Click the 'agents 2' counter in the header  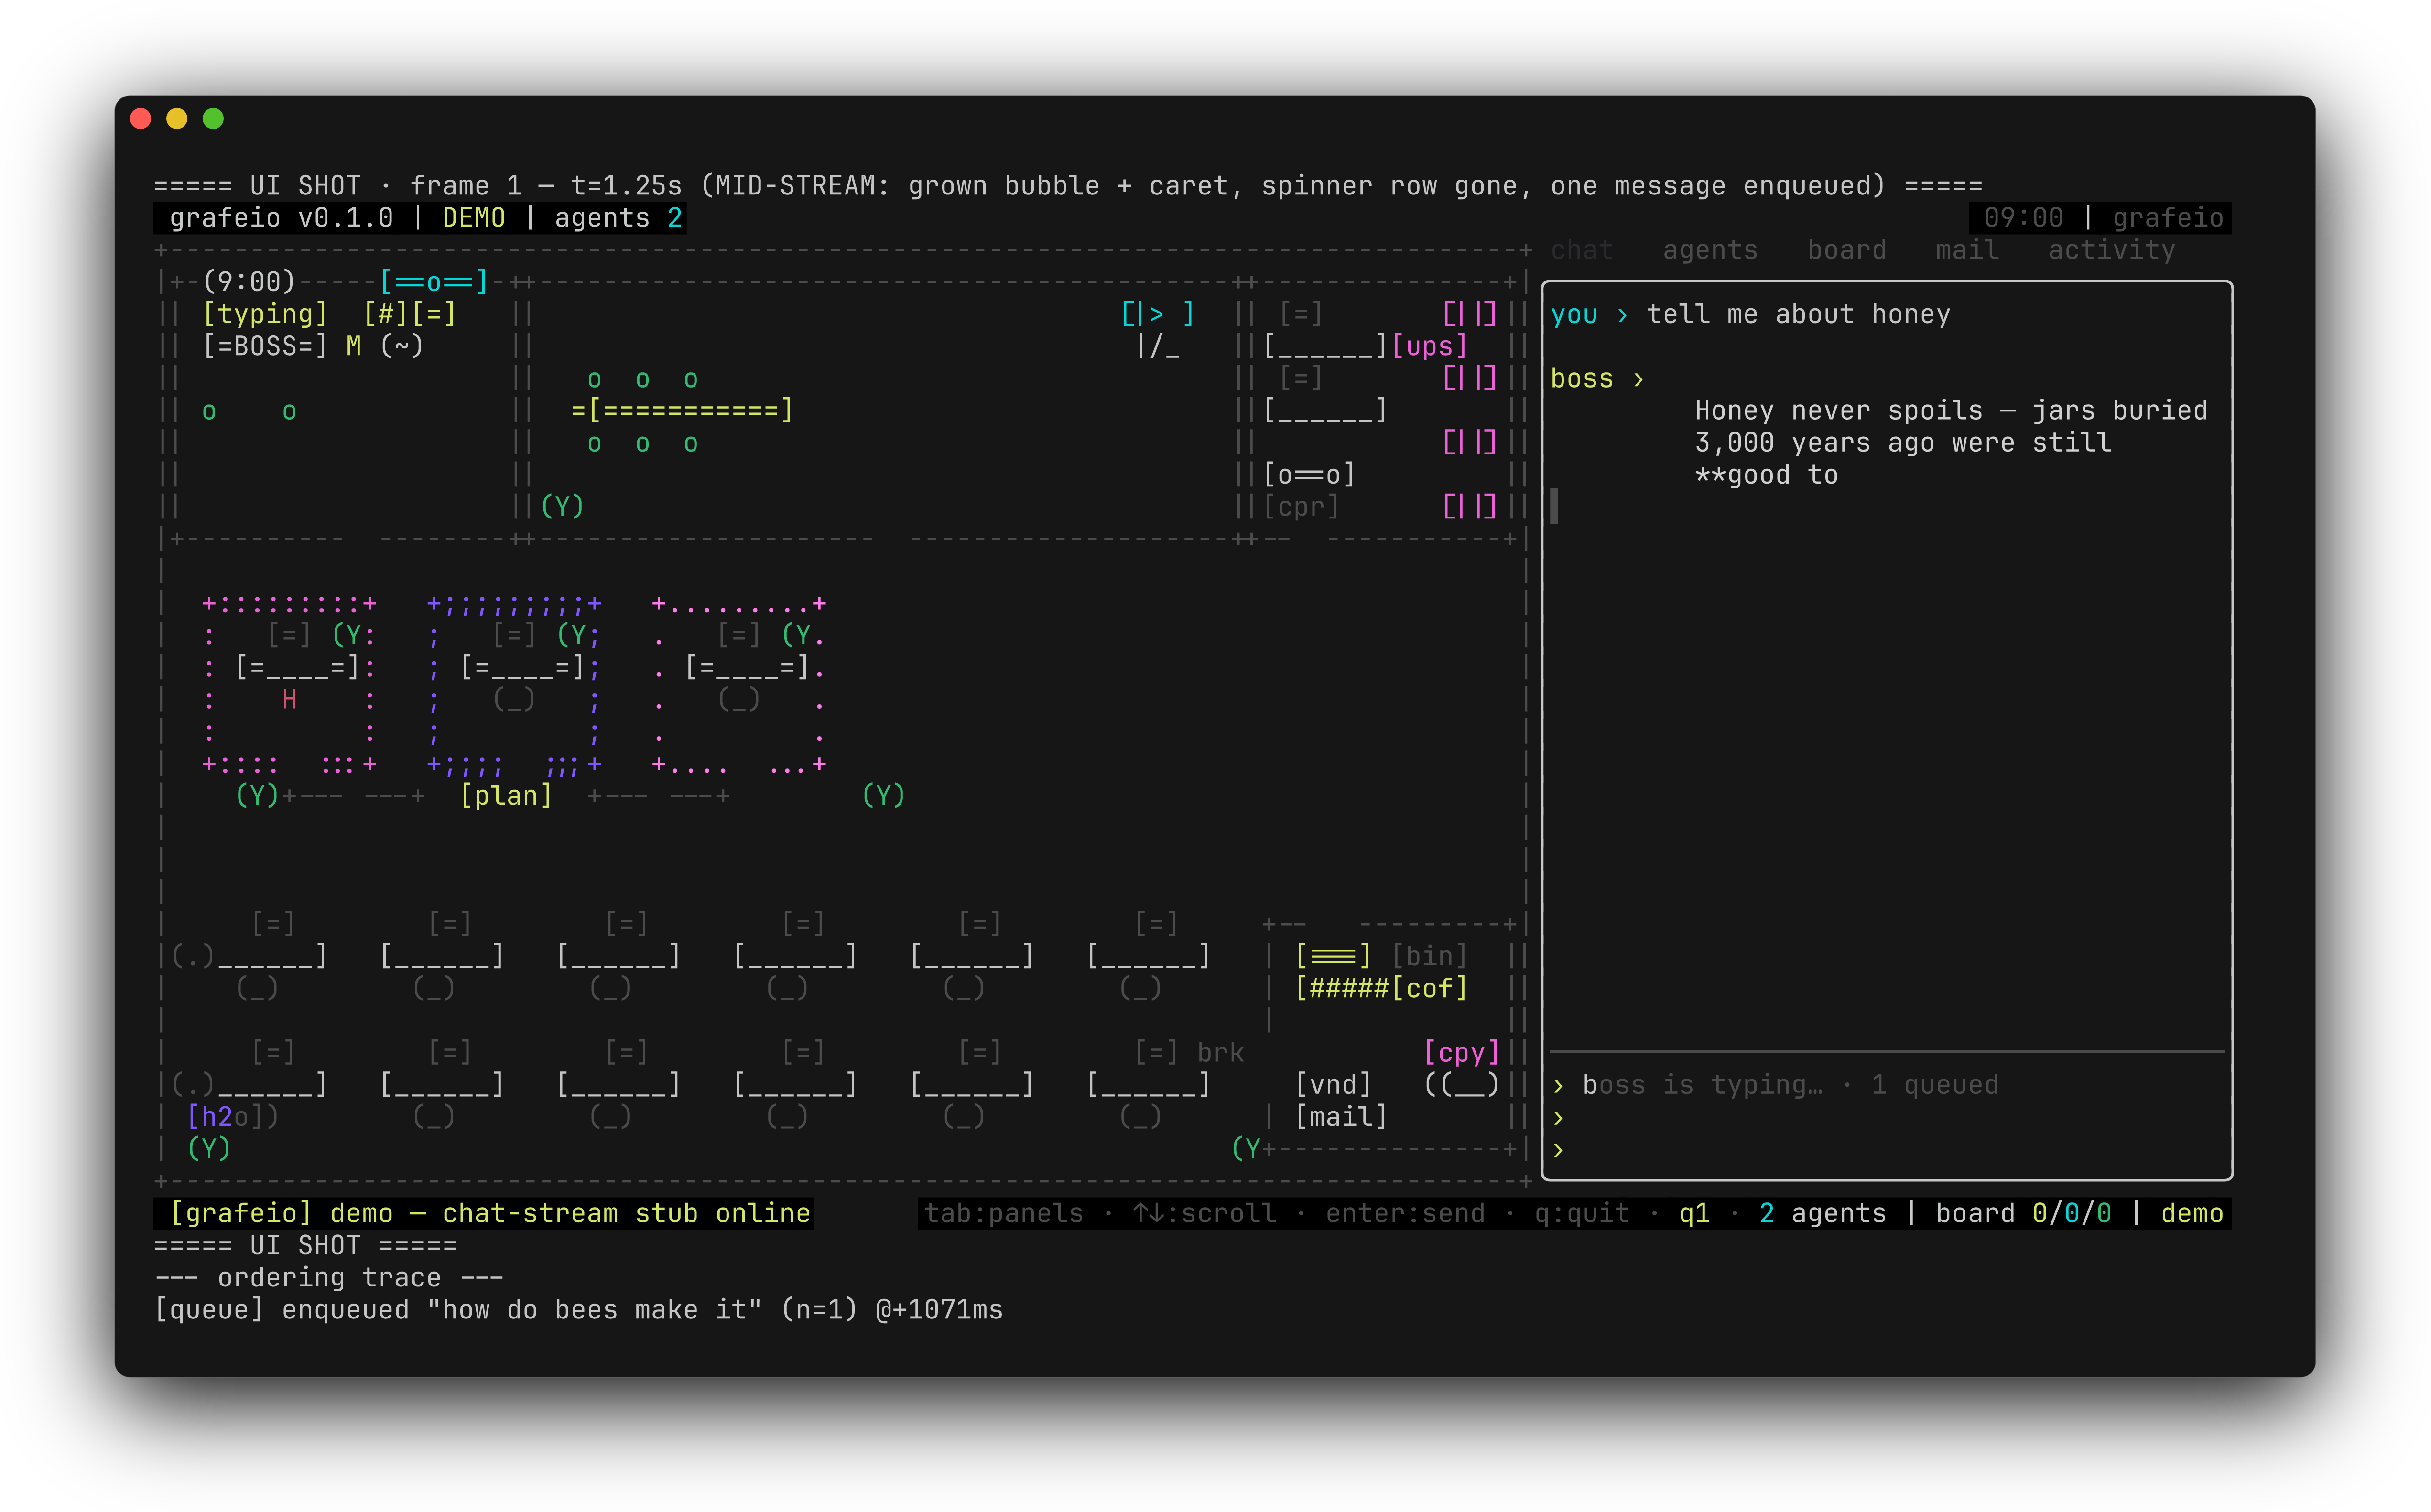618,218
